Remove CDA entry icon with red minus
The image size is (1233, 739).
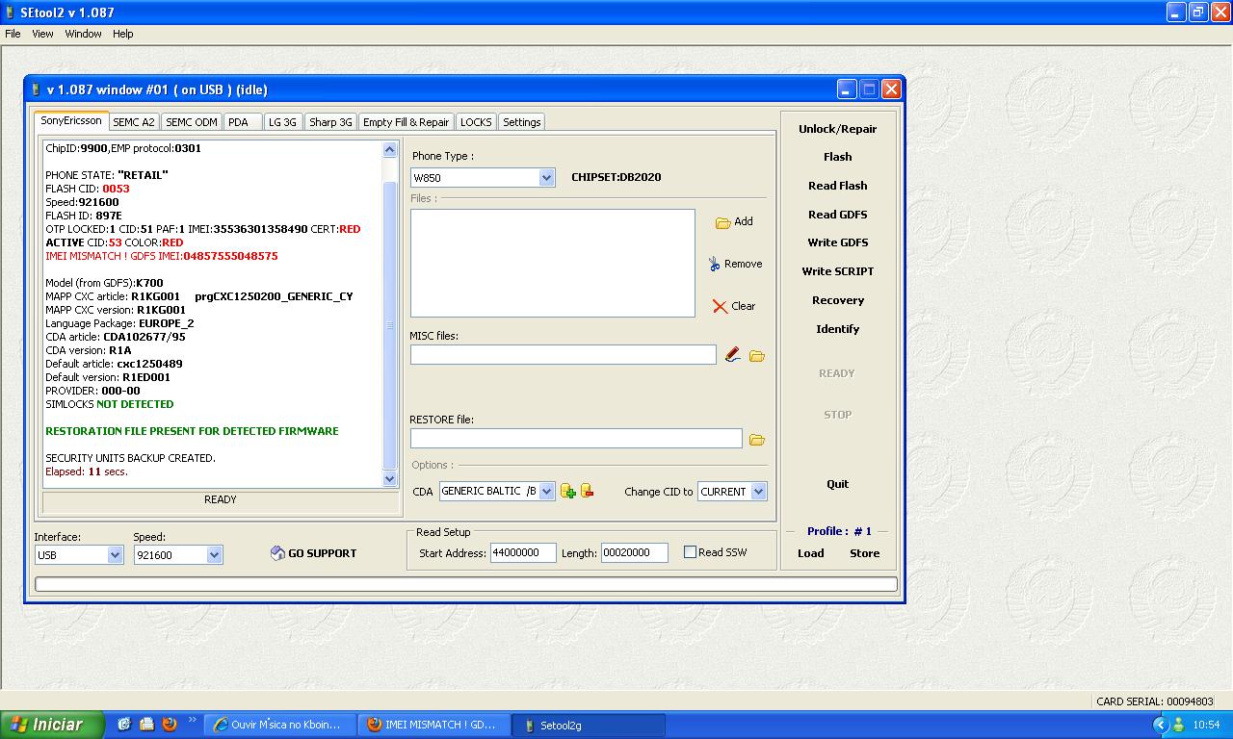pos(587,492)
